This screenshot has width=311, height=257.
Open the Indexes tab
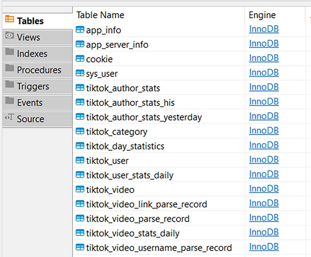pos(32,54)
